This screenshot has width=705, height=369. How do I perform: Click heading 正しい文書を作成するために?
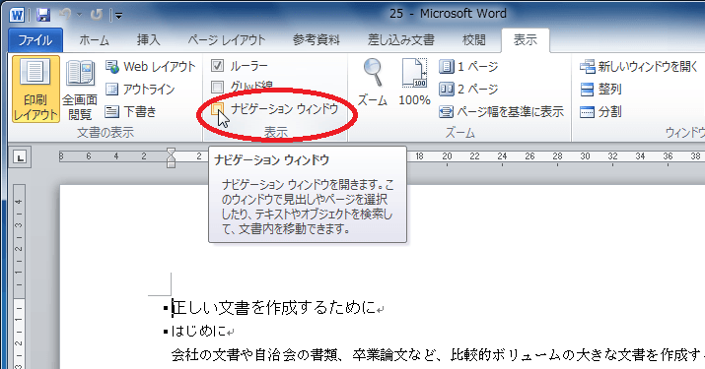tap(274, 308)
